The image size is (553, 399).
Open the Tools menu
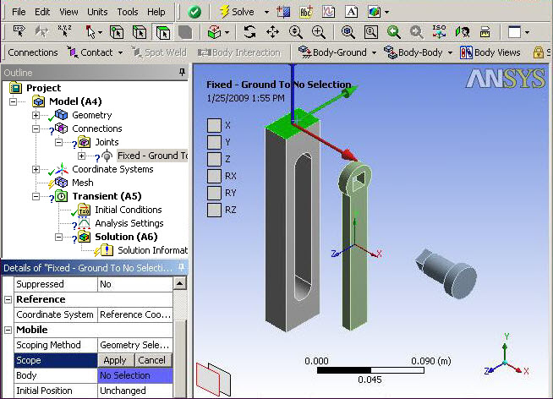point(128,12)
